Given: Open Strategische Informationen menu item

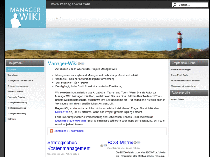Looking at the screenshot, I should (x=25, y=81).
